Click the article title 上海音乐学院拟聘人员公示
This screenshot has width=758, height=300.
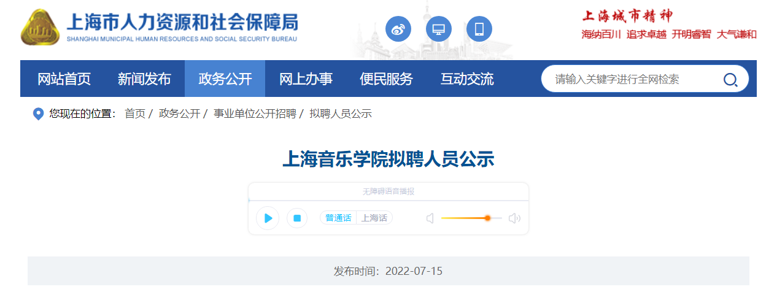tap(388, 160)
